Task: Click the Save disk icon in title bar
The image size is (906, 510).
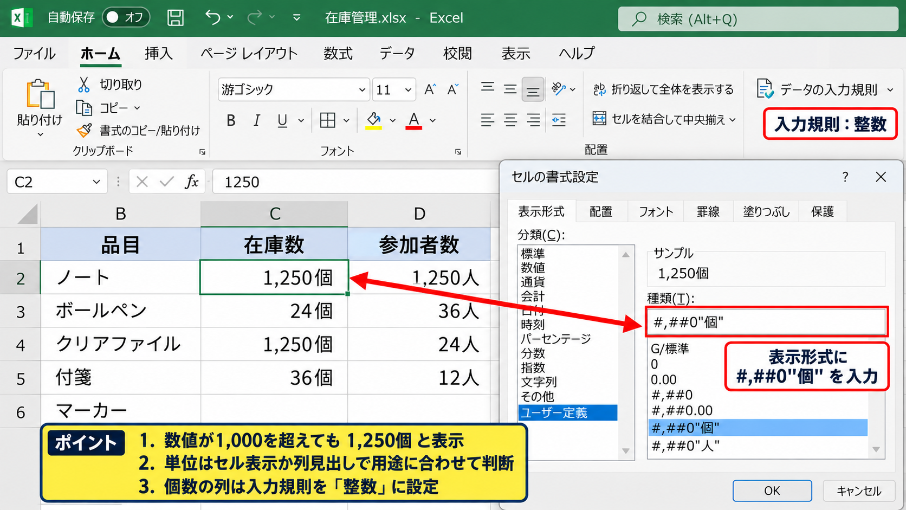Action: (175, 18)
